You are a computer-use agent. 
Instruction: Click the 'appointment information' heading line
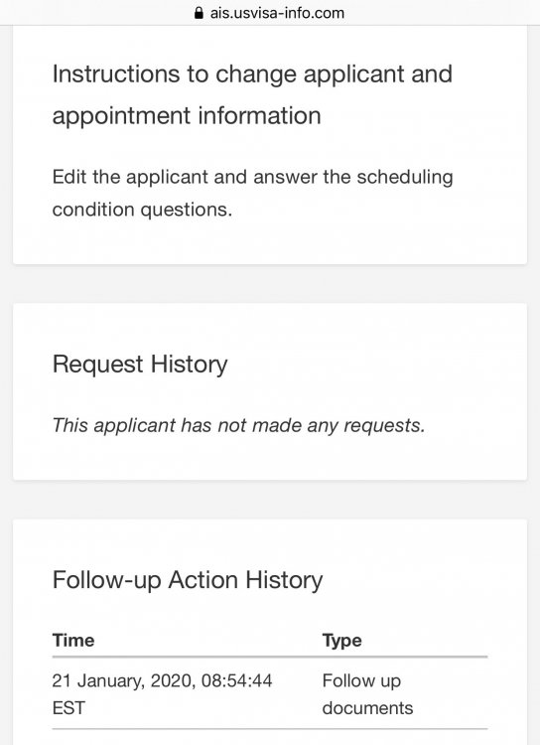tap(187, 116)
